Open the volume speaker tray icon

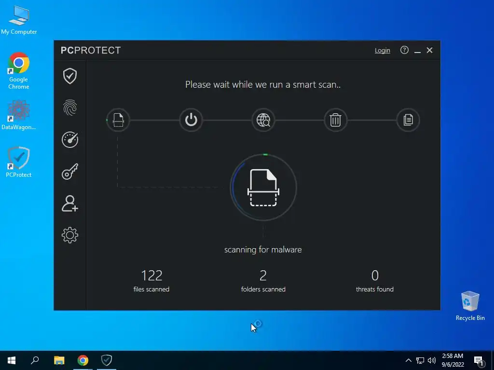coord(432,360)
